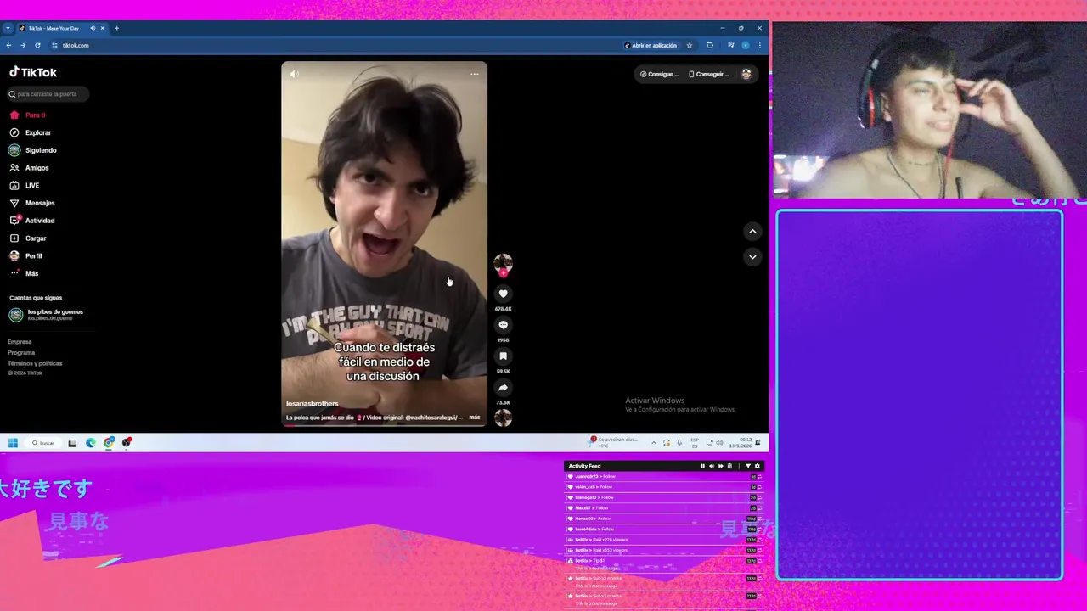Open the Para ti feed

click(28, 115)
